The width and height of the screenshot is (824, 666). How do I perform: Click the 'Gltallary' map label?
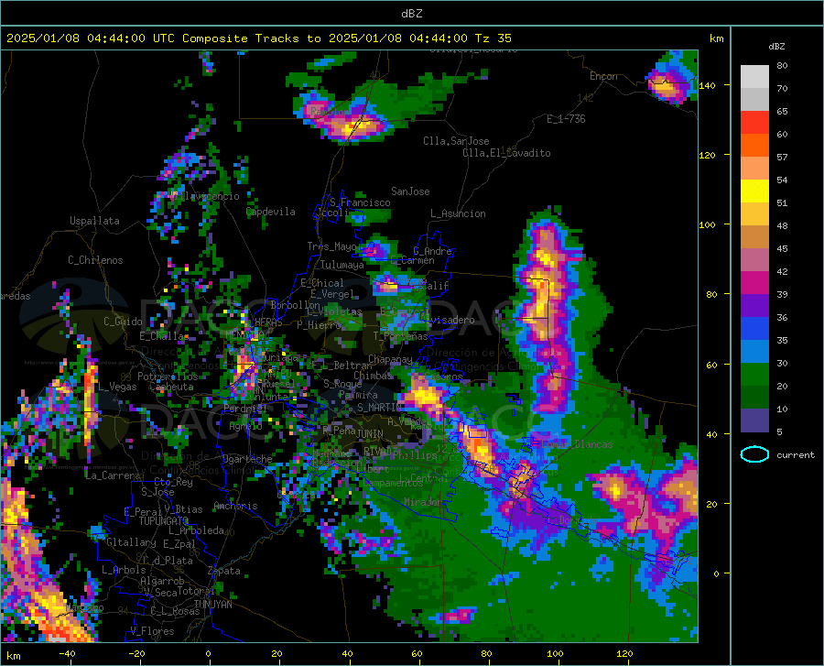pyautogui.click(x=131, y=542)
